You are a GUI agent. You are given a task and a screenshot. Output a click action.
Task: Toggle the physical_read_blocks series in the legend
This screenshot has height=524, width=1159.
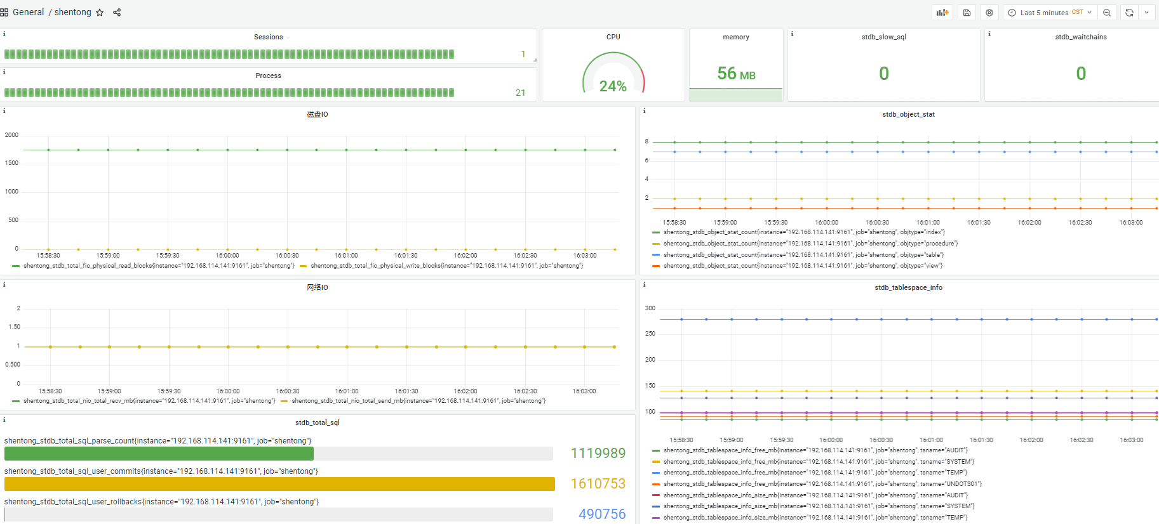coord(159,266)
